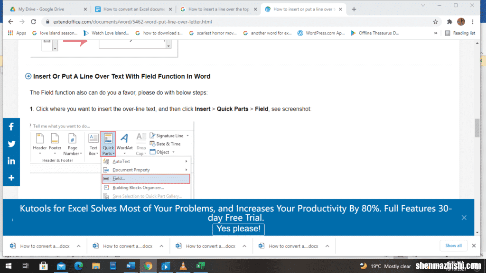
Task: Open Windows Start menu
Action: 9,266
